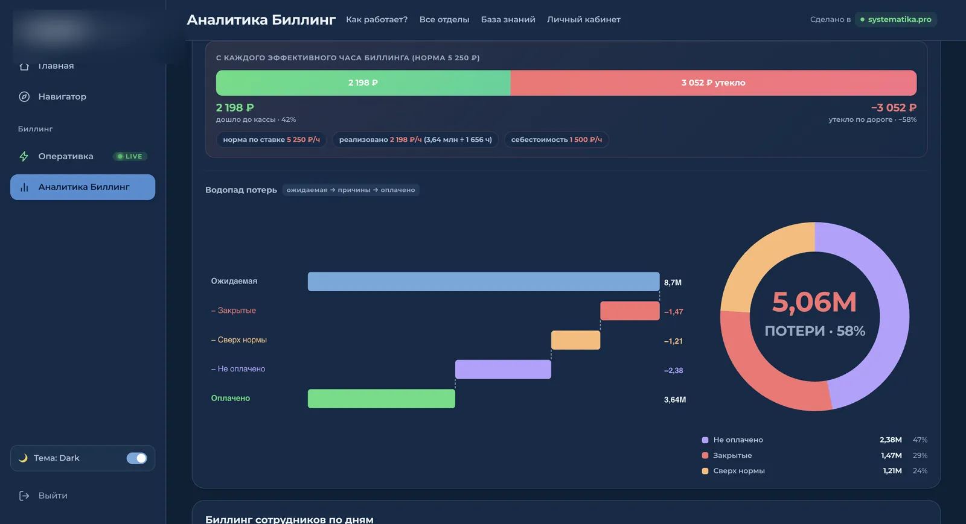
Task: Click the orange Сверх нормы legend swatch
Action: [705, 471]
